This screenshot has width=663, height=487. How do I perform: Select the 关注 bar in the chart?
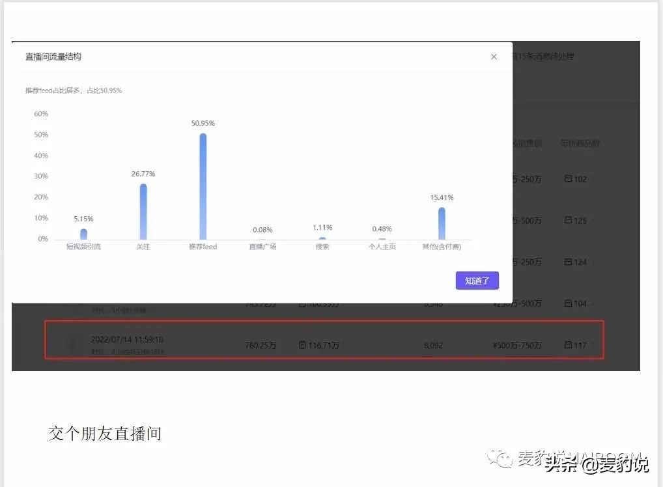pyautogui.click(x=143, y=208)
